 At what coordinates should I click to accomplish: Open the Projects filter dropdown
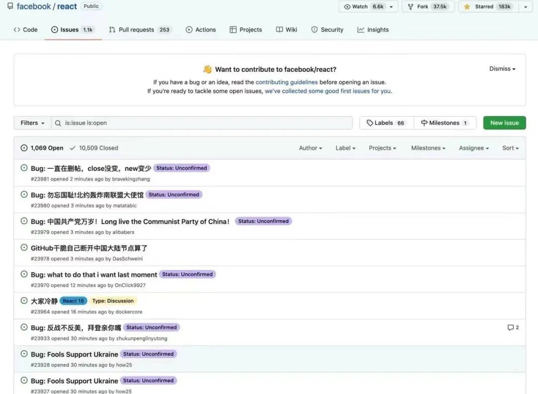pyautogui.click(x=383, y=148)
